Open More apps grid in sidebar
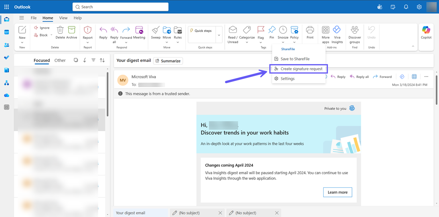The width and height of the screenshot is (439, 217). 6,107
